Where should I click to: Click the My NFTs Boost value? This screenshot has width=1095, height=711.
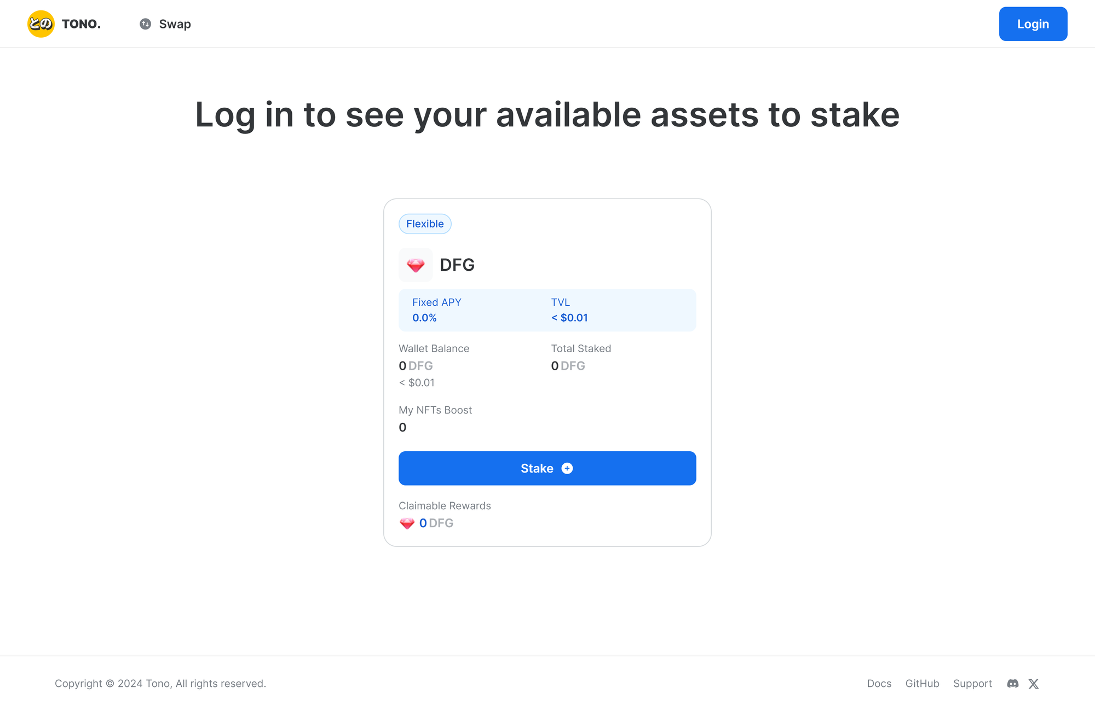tap(402, 428)
